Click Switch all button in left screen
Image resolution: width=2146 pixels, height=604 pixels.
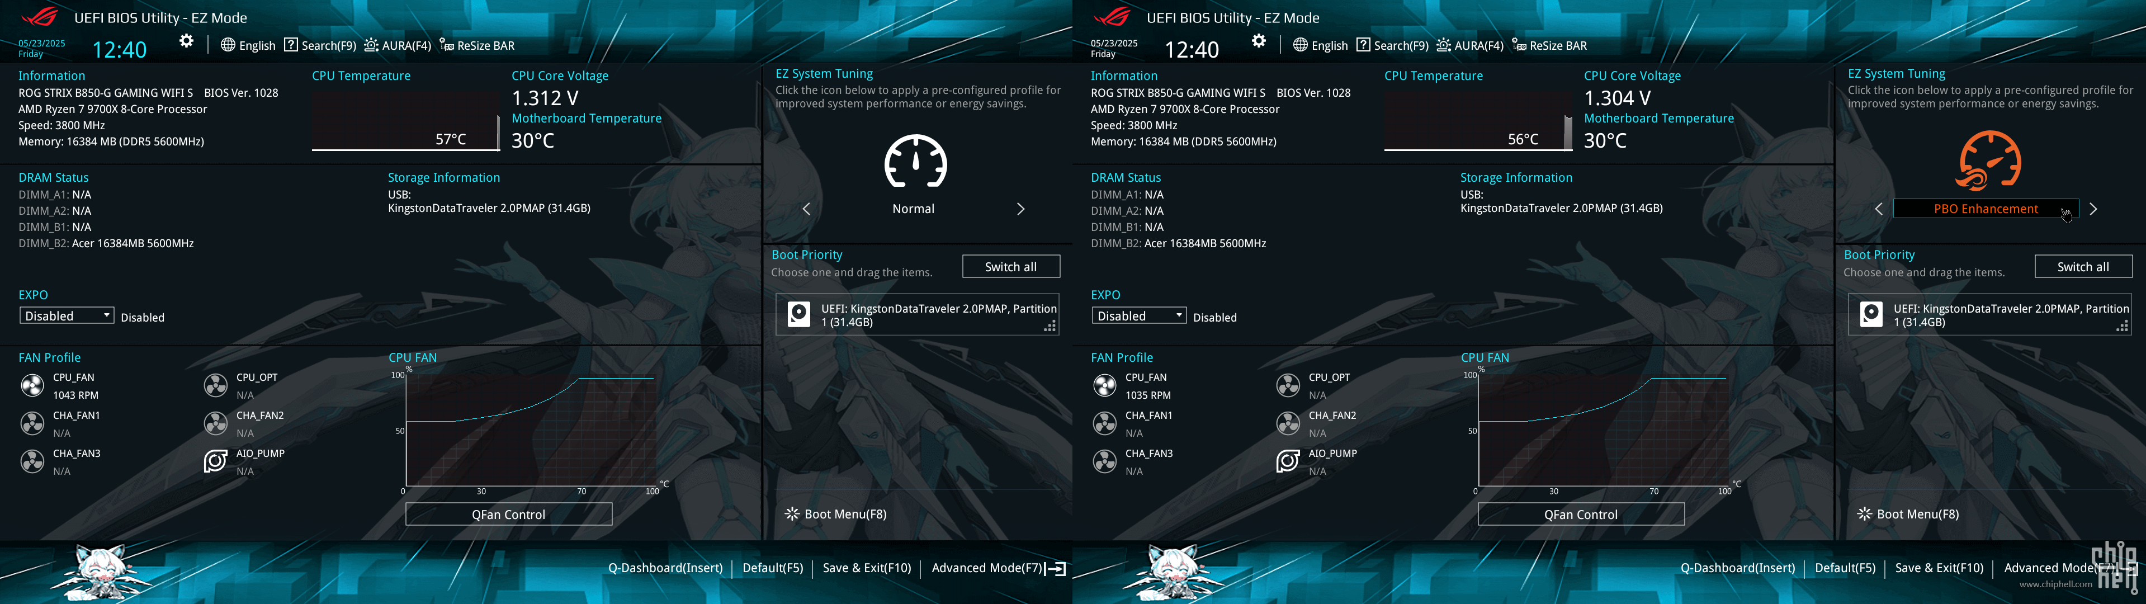pos(1010,267)
